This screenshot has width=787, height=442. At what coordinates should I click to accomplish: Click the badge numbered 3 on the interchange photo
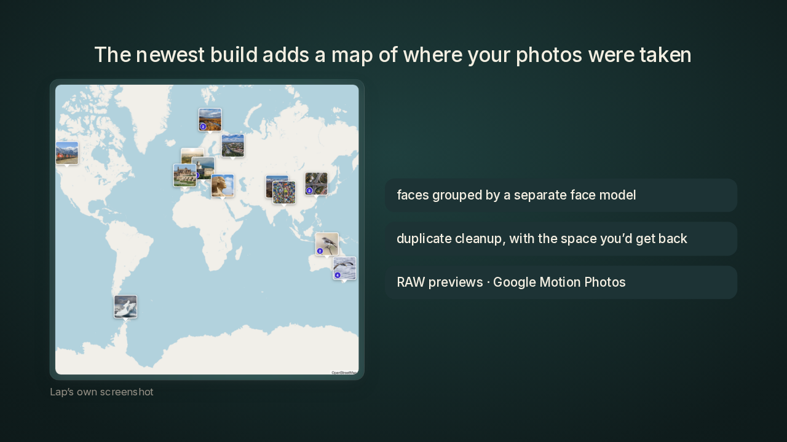tap(309, 191)
